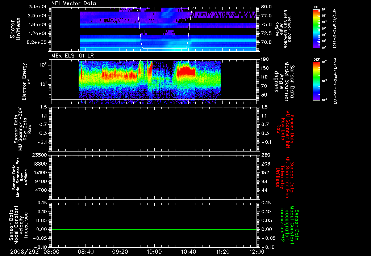
Task: Click the "72.5" sun elevation tick label
Action: (x=266, y=34)
